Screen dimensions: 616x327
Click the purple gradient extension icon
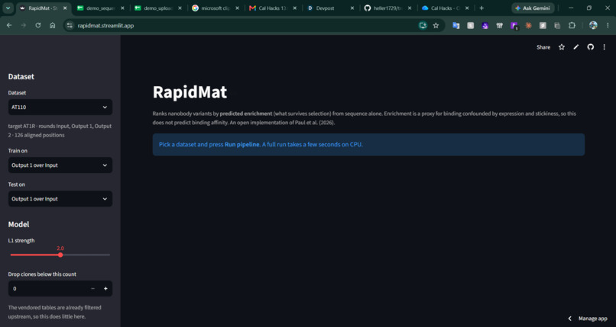tap(485, 25)
